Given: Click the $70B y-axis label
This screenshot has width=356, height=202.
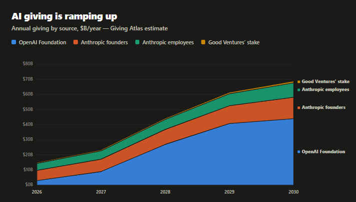Looking at the screenshot, I should click(x=28, y=79).
